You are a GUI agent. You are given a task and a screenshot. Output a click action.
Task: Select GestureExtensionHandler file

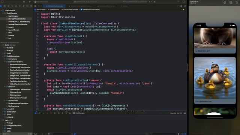pos(20,70)
